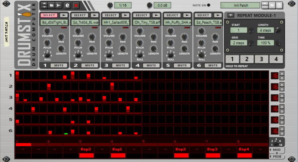Mute drum channel 1
This screenshot has width=298, height=162.
(x=58, y=65)
